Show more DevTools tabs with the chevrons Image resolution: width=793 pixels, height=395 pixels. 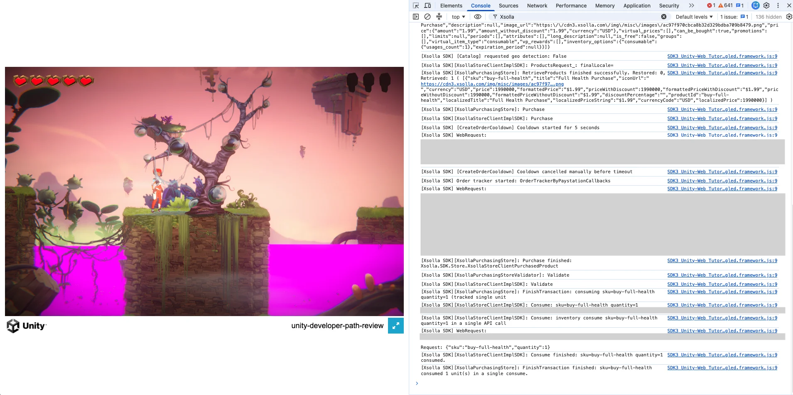pyautogui.click(x=691, y=5)
